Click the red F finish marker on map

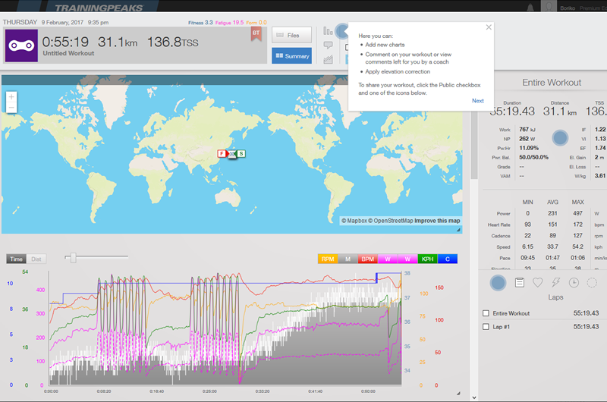(222, 154)
